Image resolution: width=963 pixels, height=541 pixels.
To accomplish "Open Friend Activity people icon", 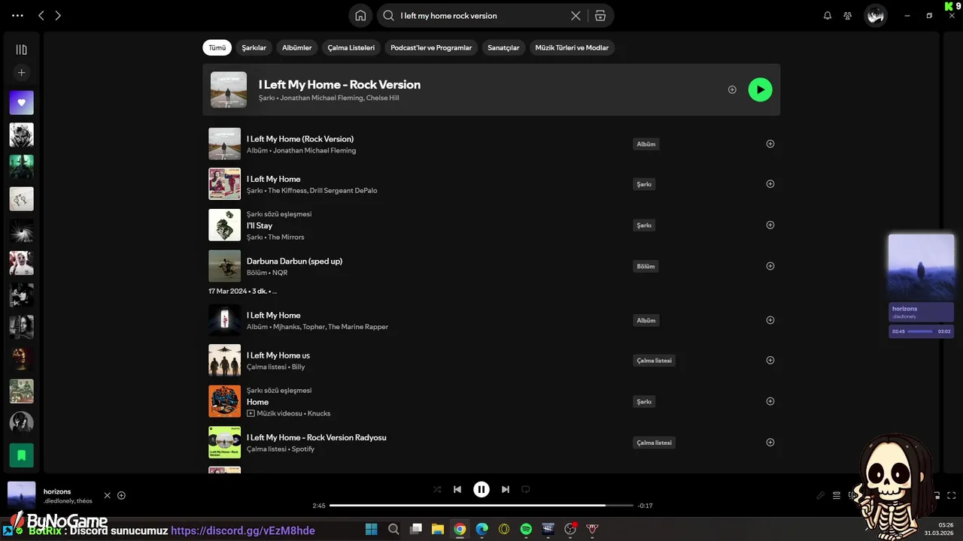I will click(848, 15).
